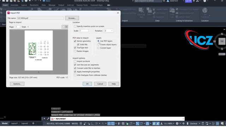The width and height of the screenshot is (226, 127).
Task: Toggle Apply lineweight properties checkbox
Action: tap(75, 72)
